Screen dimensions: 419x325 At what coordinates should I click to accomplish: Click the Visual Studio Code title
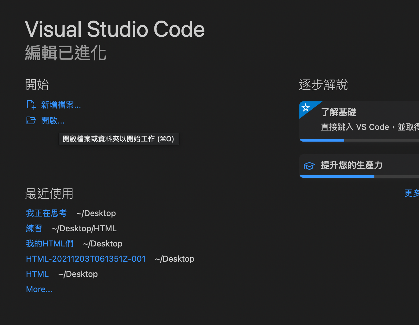[115, 29]
